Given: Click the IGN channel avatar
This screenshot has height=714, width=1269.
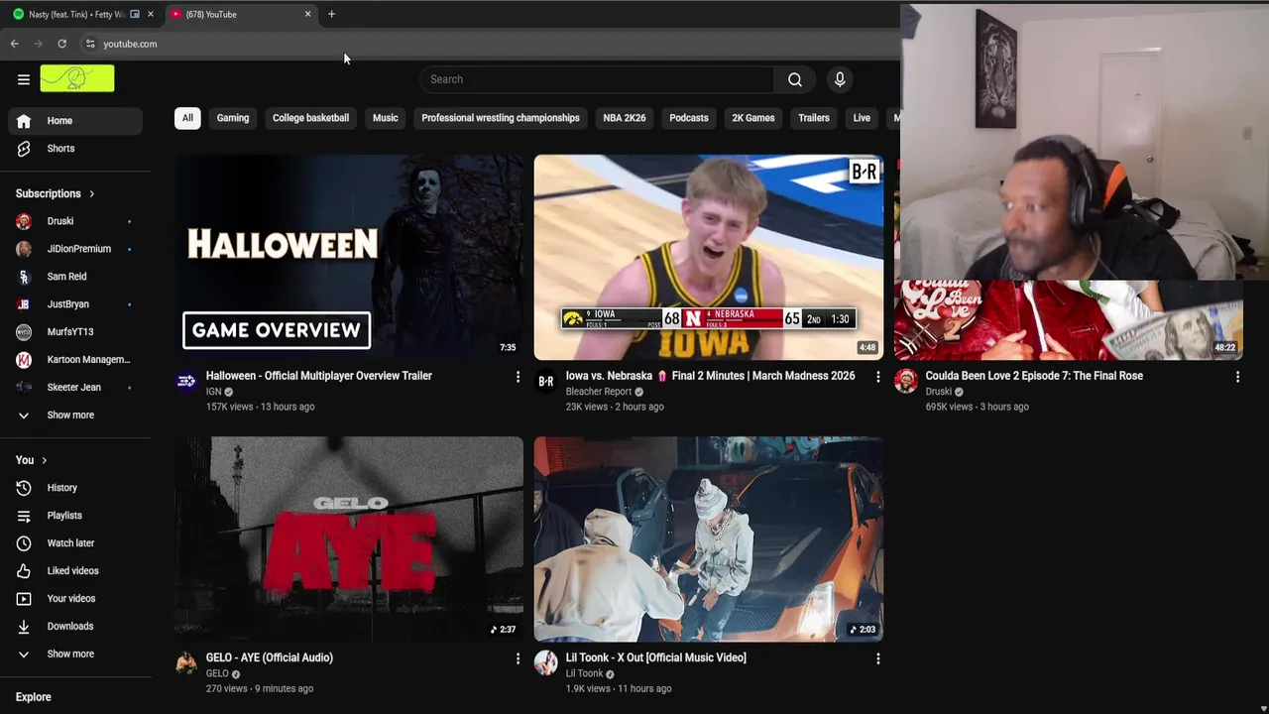Looking at the screenshot, I should pyautogui.click(x=186, y=382).
